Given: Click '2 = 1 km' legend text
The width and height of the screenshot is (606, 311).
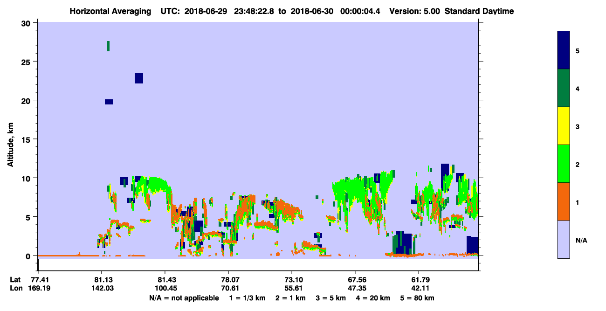Looking at the screenshot, I should (x=291, y=298).
